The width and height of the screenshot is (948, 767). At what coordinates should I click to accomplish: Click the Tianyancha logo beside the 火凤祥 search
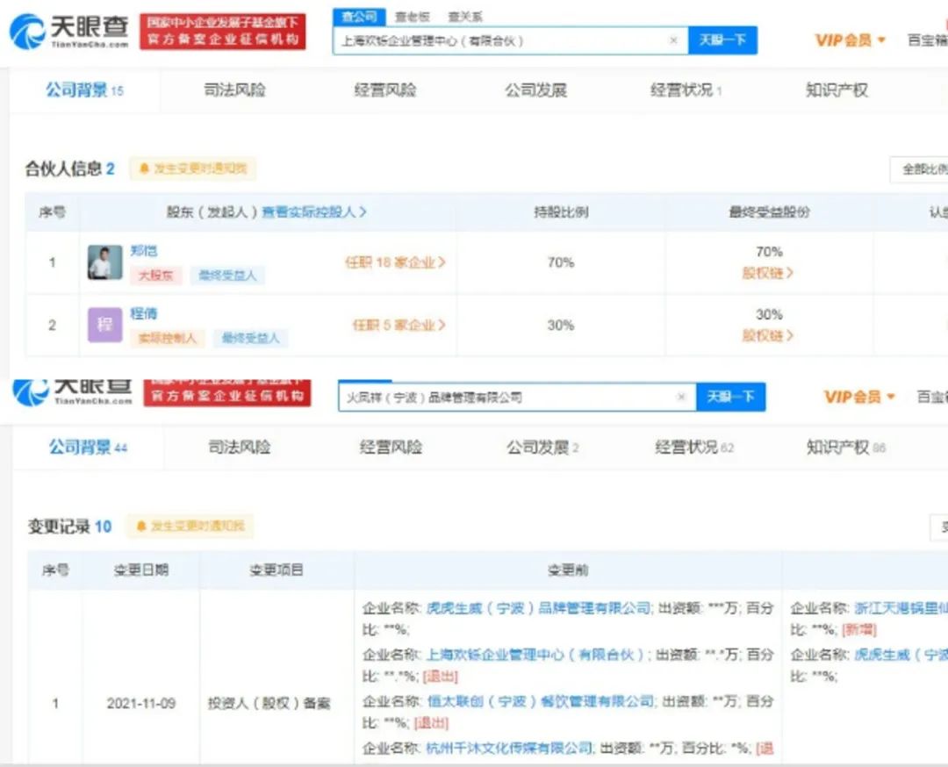73,392
